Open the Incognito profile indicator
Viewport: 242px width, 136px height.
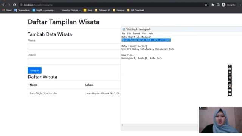click(x=228, y=5)
